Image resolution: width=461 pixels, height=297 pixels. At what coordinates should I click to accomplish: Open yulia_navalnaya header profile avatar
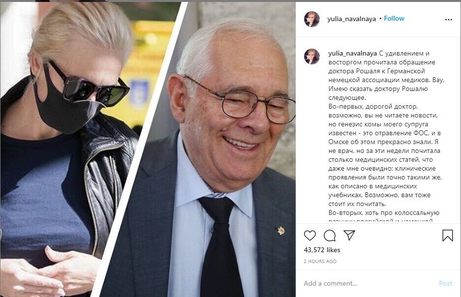tap(311, 19)
